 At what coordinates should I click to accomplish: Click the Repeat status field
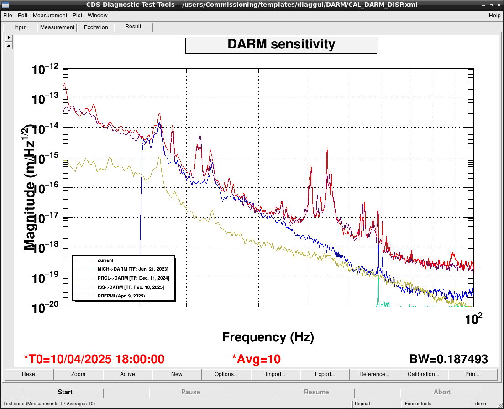click(x=377, y=404)
